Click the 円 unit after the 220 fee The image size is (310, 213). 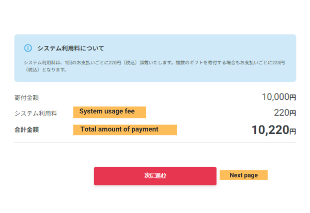[292, 113]
